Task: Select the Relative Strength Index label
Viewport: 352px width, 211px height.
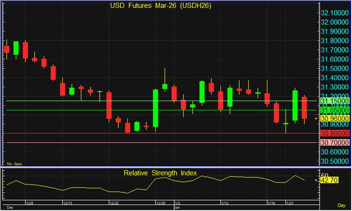Action: pos(160,173)
